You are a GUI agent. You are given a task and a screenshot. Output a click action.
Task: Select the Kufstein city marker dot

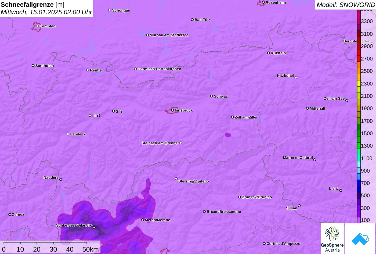[x=269, y=53]
